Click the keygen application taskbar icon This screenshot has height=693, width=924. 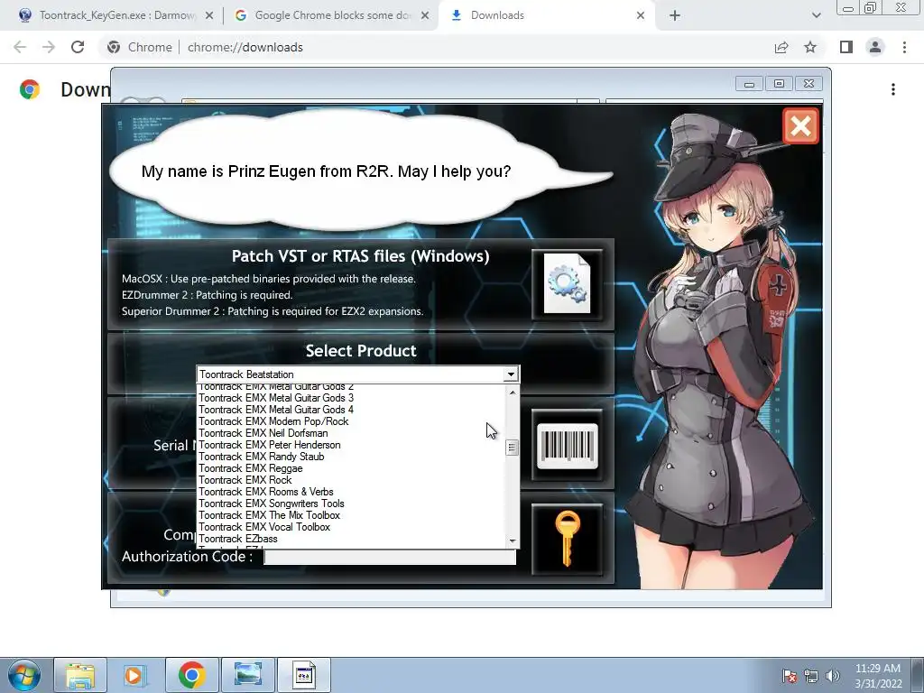point(304,675)
